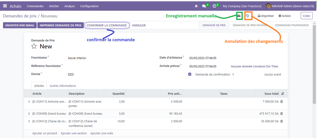Click the Annuler button

139,25
